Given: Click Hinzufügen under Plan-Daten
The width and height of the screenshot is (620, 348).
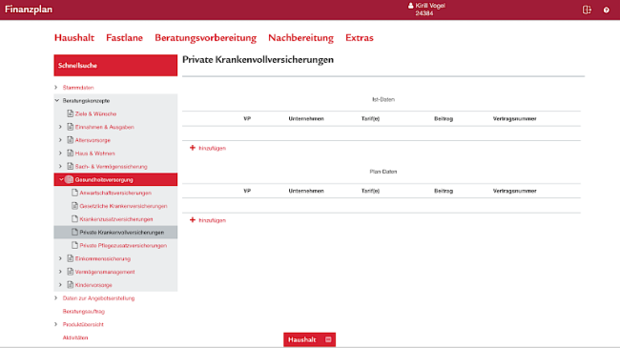Looking at the screenshot, I should coord(212,220).
